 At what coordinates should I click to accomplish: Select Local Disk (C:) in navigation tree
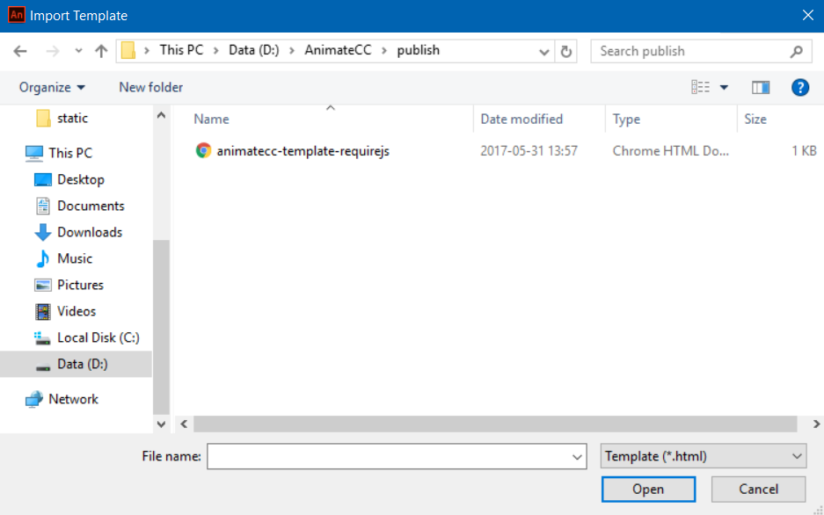pos(98,337)
